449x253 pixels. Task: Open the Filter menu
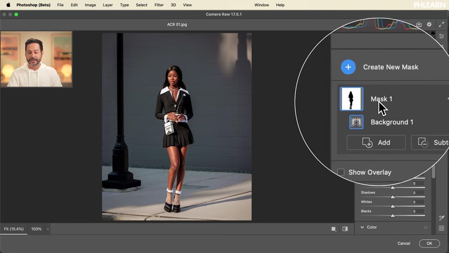(x=159, y=5)
